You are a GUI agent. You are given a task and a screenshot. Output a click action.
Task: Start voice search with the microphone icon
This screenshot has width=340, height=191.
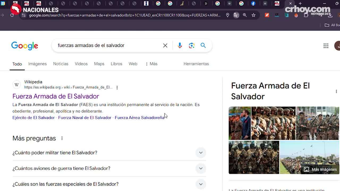pyautogui.click(x=180, y=45)
